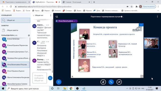161x91 pixels.
Task: Show hidden system tray icons
Action: 127,88
